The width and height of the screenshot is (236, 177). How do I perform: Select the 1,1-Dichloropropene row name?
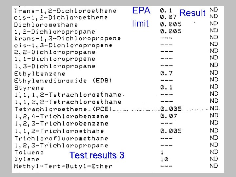[55, 59]
